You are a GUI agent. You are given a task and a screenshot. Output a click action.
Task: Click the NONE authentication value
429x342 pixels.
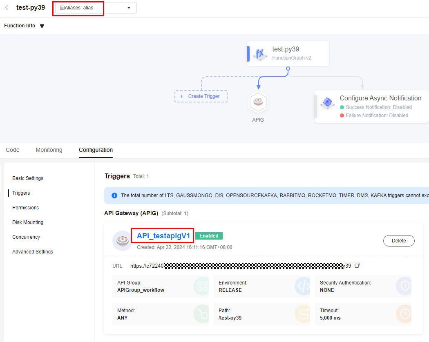point(327,290)
